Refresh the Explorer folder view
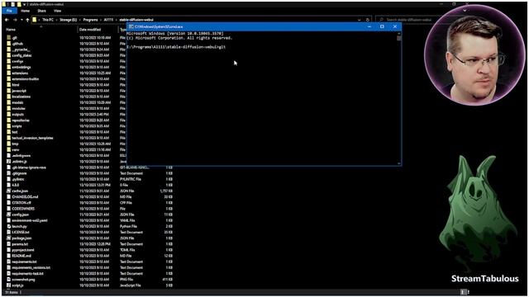 (367, 20)
